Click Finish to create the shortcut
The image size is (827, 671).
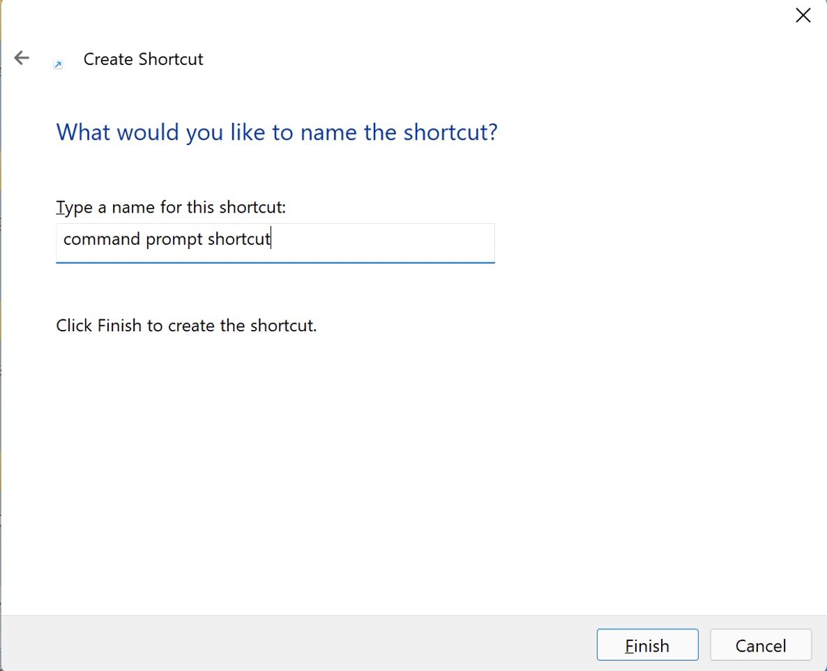647,644
